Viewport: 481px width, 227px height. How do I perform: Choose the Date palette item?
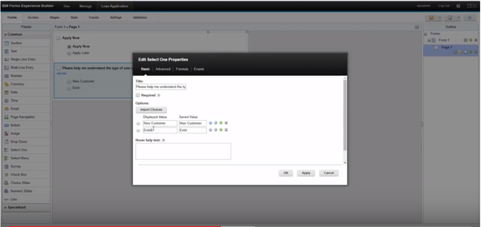point(26,92)
